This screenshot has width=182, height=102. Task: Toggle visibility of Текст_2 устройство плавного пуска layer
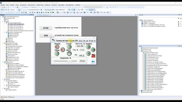coord(179,26)
